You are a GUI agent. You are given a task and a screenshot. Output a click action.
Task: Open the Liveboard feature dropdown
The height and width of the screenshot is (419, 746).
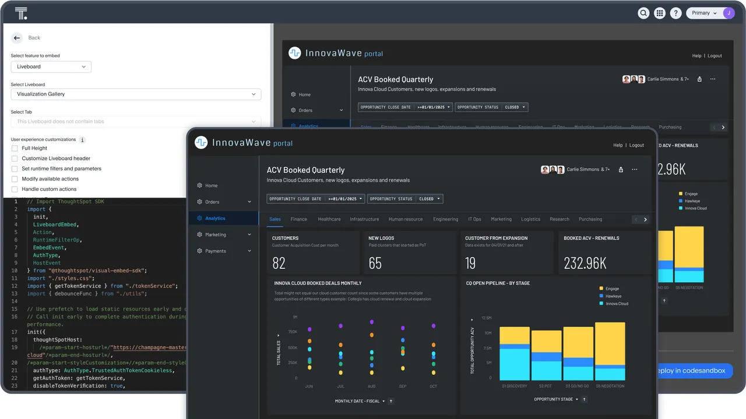(x=51, y=67)
